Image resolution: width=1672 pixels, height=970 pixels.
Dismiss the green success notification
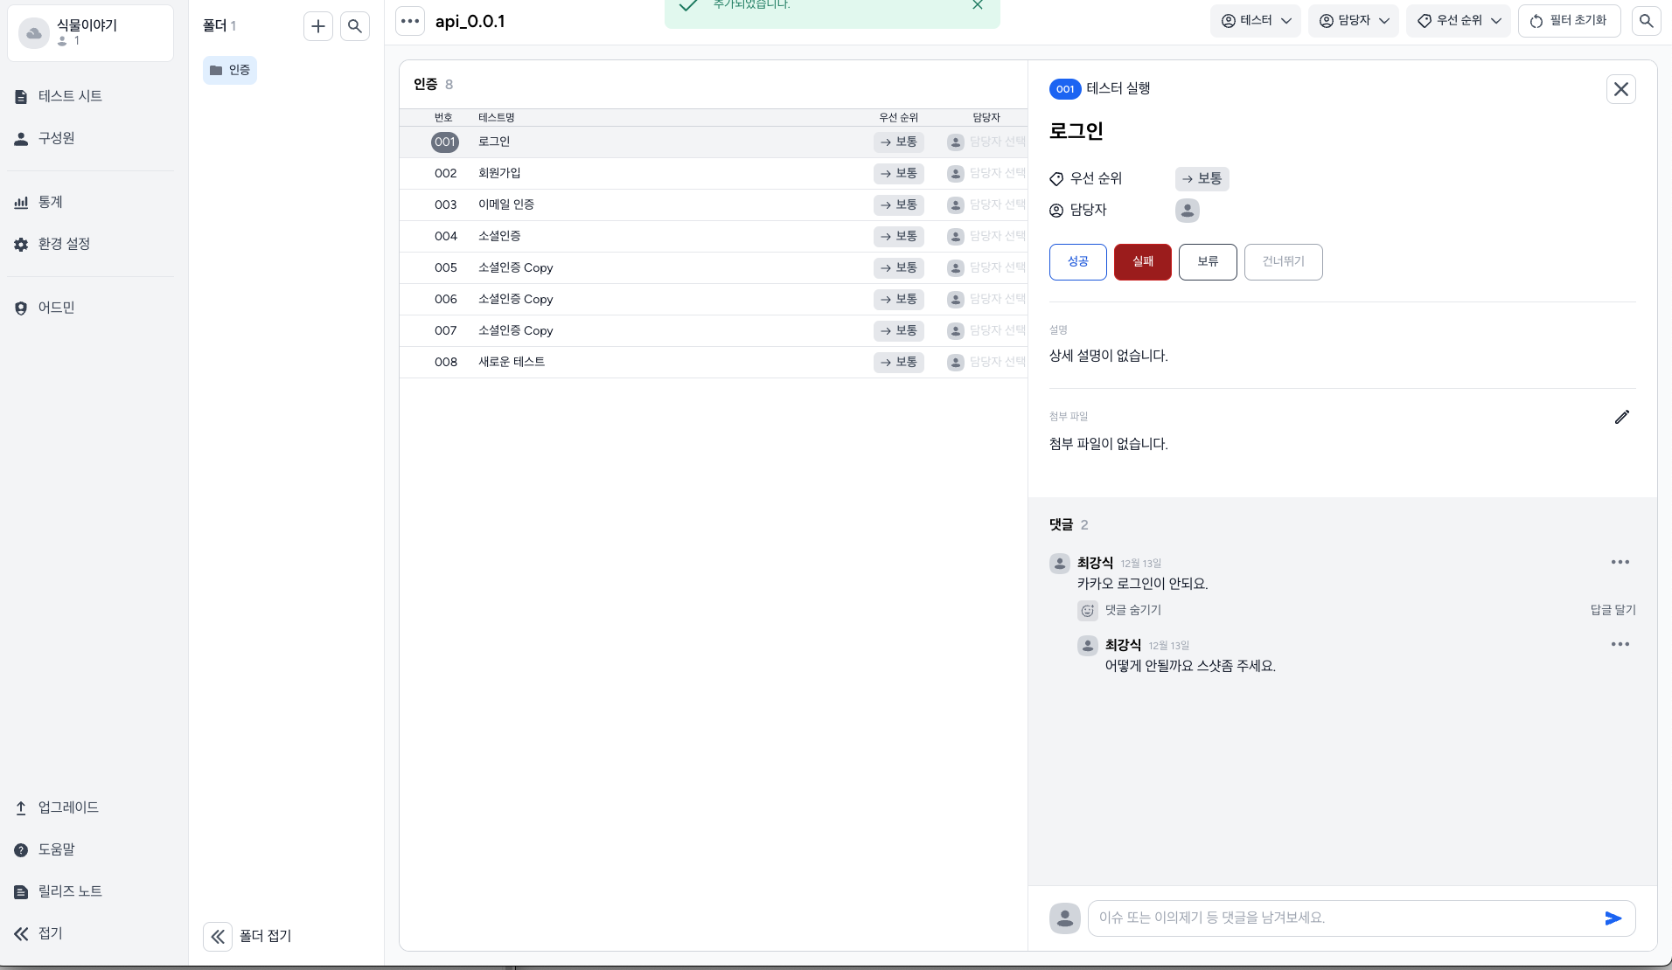(978, 5)
